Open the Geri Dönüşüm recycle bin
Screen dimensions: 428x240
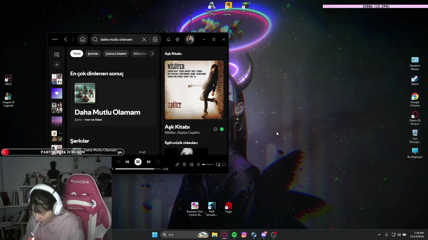click(x=415, y=136)
